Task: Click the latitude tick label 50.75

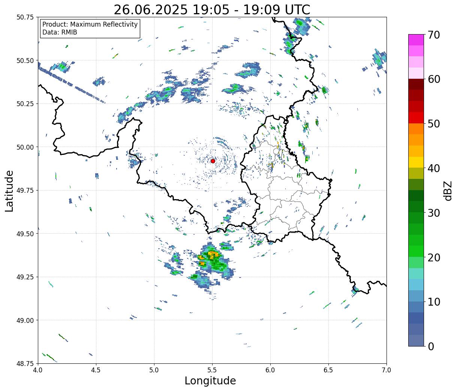Action: point(25,17)
